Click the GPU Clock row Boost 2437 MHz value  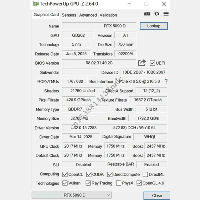coord(156,146)
